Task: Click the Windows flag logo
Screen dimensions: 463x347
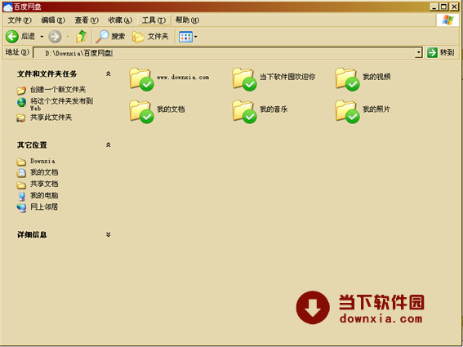Action: [447, 20]
